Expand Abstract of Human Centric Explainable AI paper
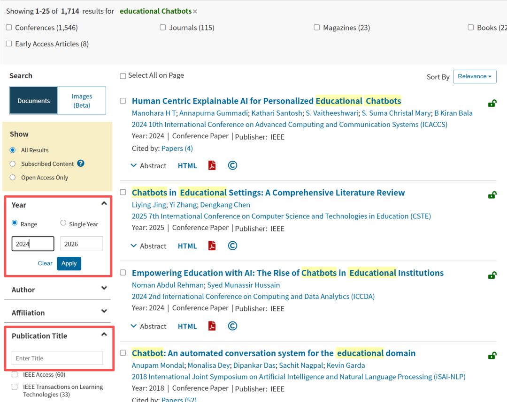 coord(148,166)
